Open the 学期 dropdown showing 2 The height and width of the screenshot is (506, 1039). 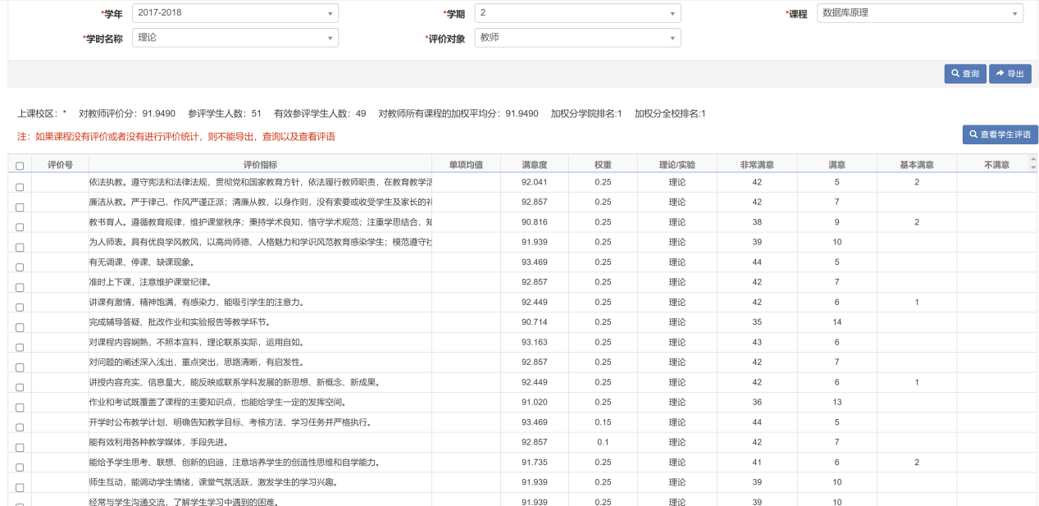(x=577, y=13)
